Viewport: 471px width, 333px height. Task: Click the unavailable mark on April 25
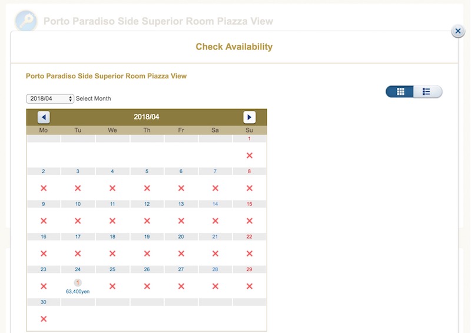pyautogui.click(x=112, y=286)
